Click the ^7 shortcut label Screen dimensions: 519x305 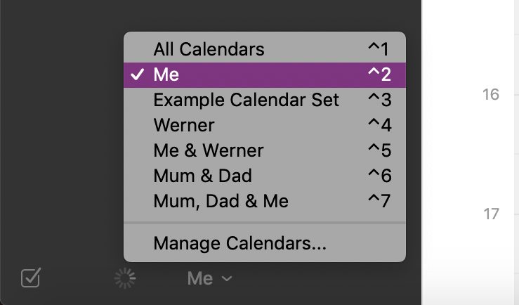click(379, 201)
